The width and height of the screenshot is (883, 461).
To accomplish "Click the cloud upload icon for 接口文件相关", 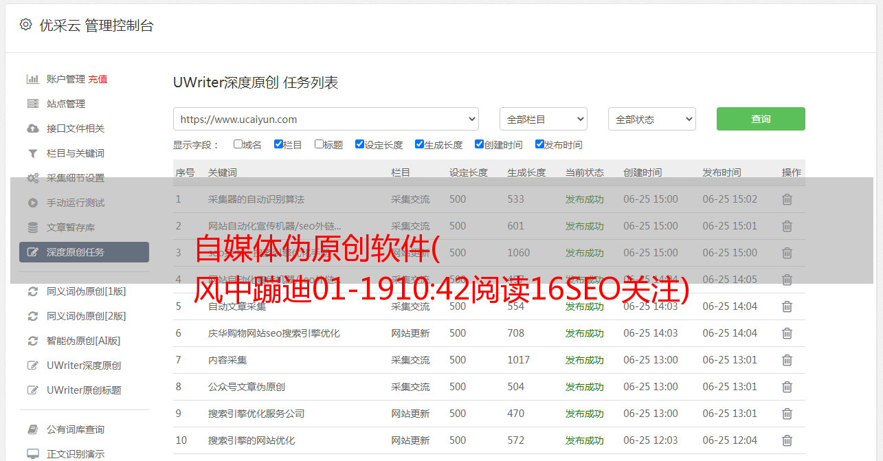I will click(x=32, y=128).
